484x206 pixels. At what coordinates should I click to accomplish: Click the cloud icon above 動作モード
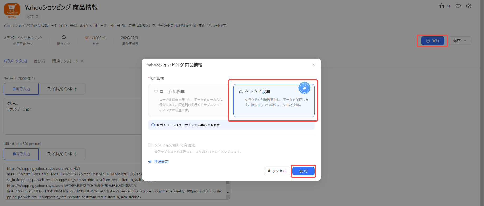click(64, 37)
